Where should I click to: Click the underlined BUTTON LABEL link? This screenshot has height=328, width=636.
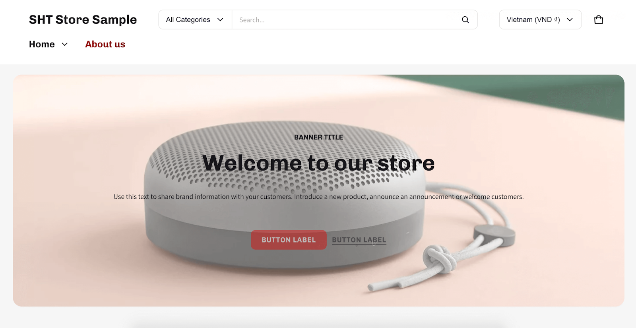[359, 240]
